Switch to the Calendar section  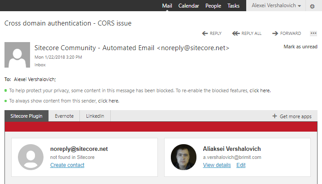pyautogui.click(x=188, y=6)
